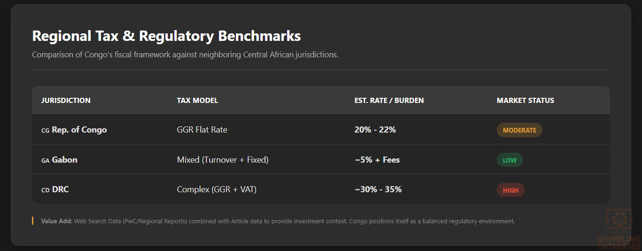Screen dimensions: 642x251
Task: Click the Mixed (Turnover + Fixed) cell
Action: pos(223,160)
